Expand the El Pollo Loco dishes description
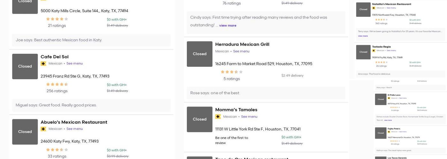 click(x=388, y=120)
